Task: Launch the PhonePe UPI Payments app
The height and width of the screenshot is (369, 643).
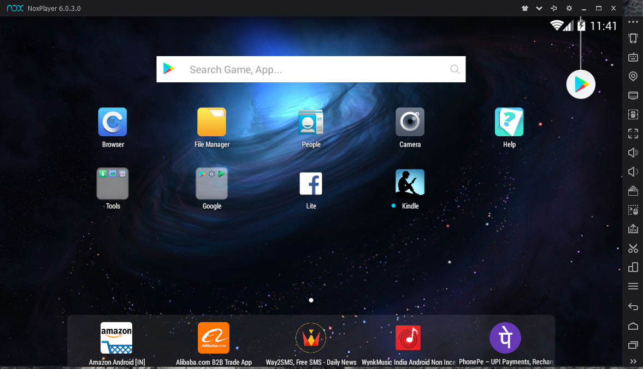Action: [505, 338]
